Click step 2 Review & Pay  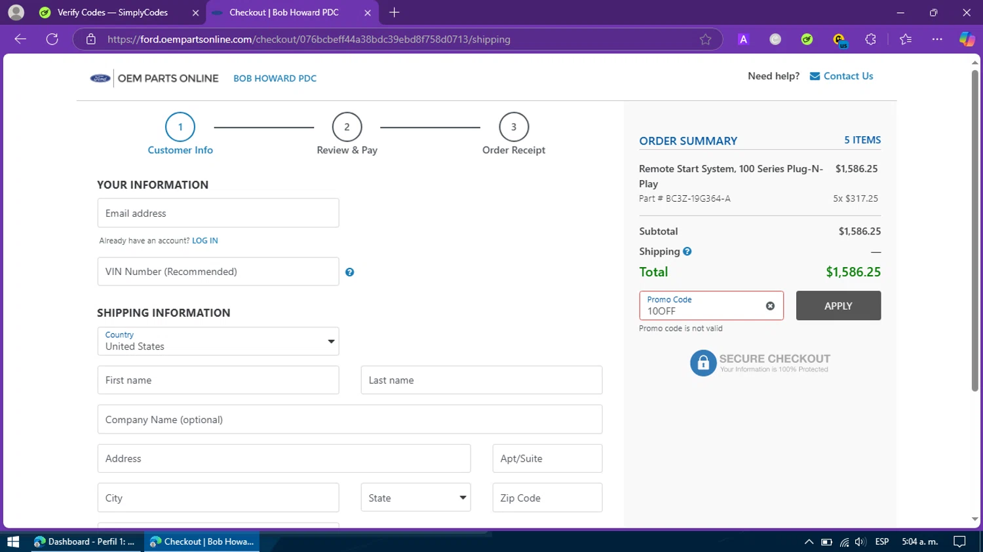347,134
